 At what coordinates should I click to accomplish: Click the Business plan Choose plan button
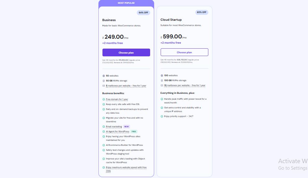(x=126, y=53)
